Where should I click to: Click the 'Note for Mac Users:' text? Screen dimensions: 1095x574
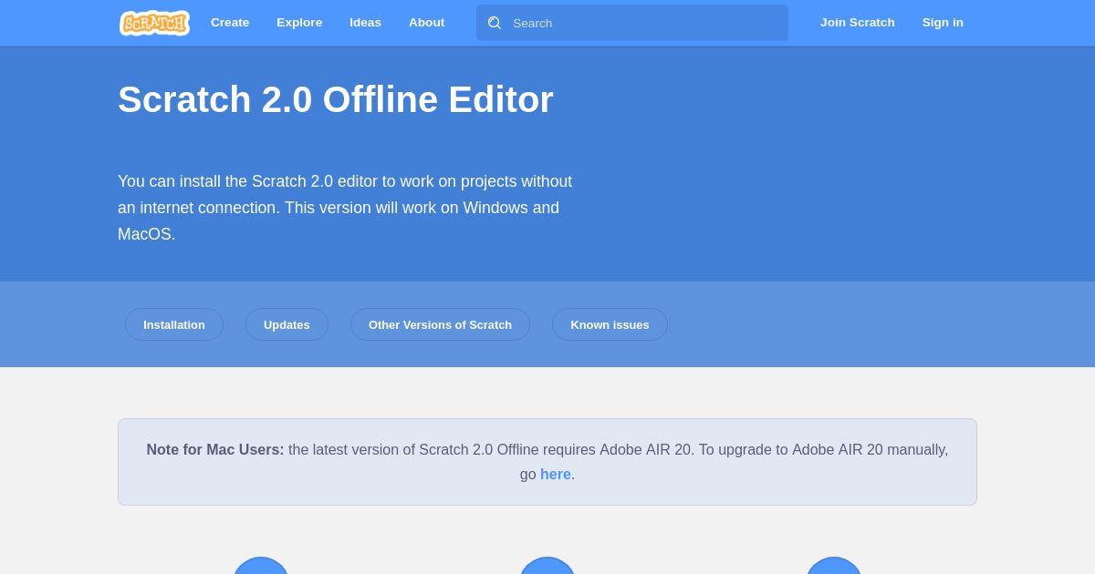click(x=215, y=450)
